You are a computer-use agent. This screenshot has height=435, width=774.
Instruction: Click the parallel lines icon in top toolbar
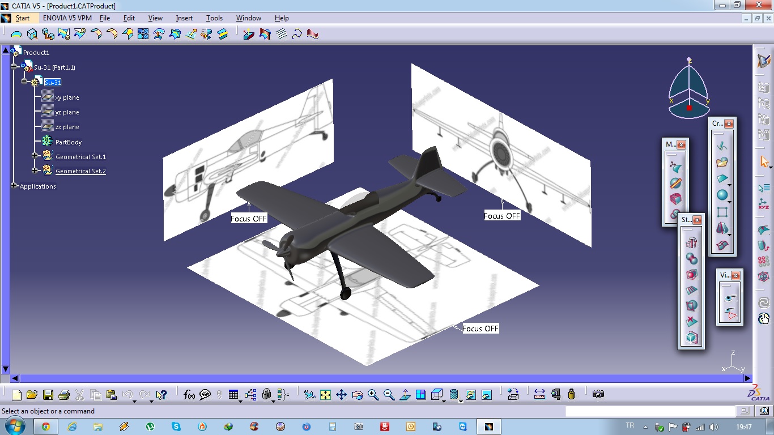click(x=281, y=34)
